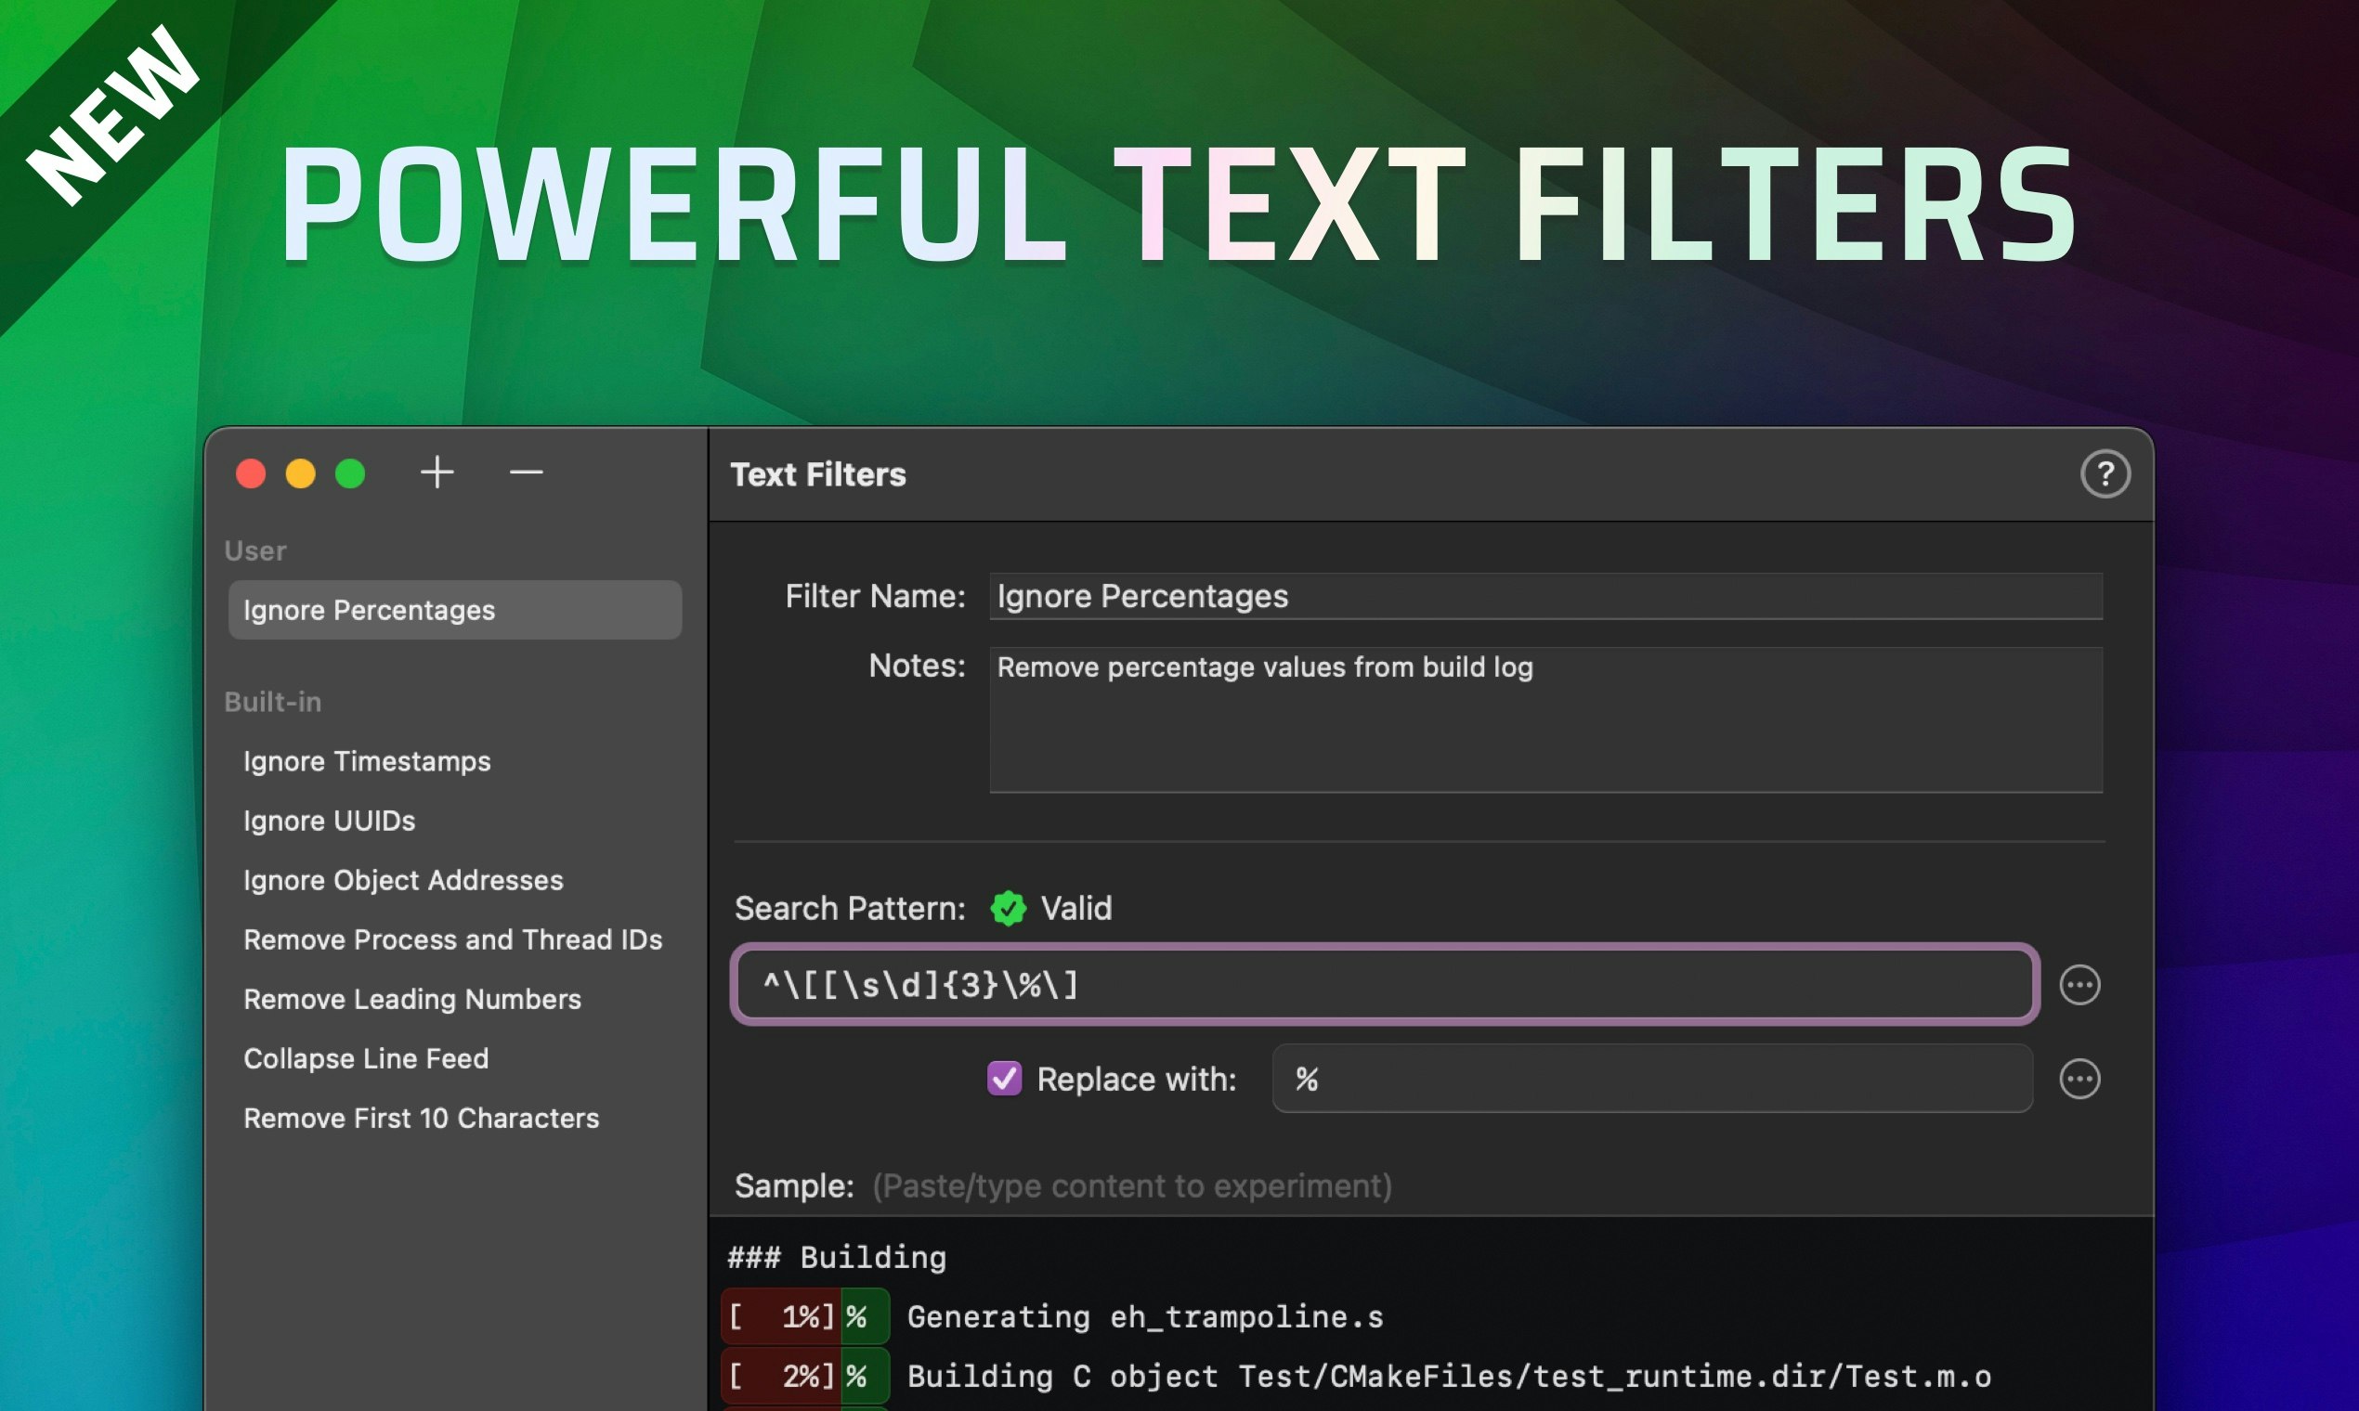
Task: Open help with the question mark icon
Action: click(x=2105, y=473)
